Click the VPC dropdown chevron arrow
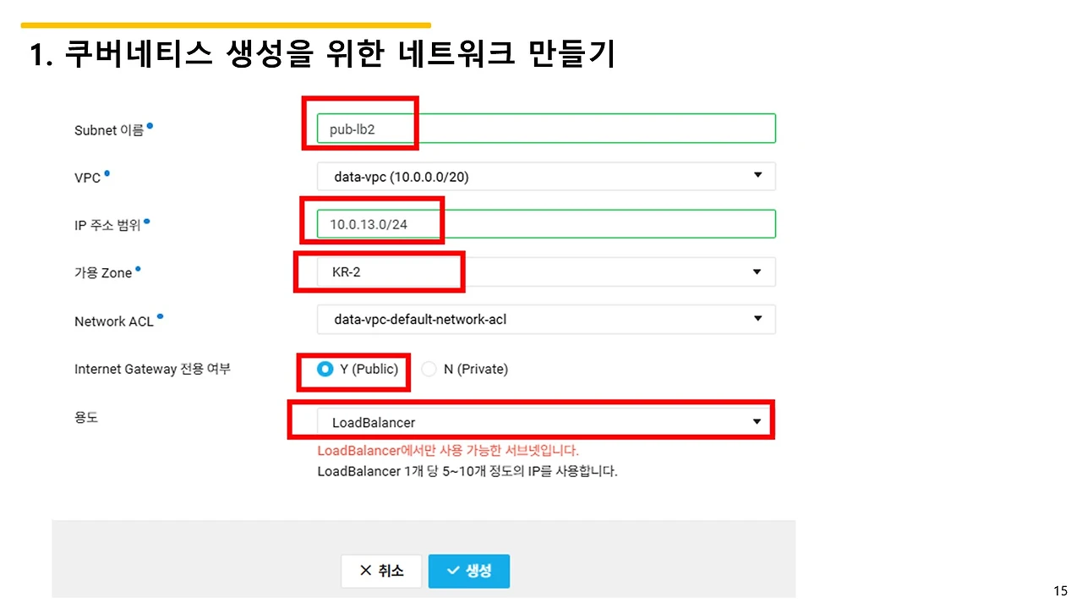The height and width of the screenshot is (609, 1082). (x=757, y=176)
